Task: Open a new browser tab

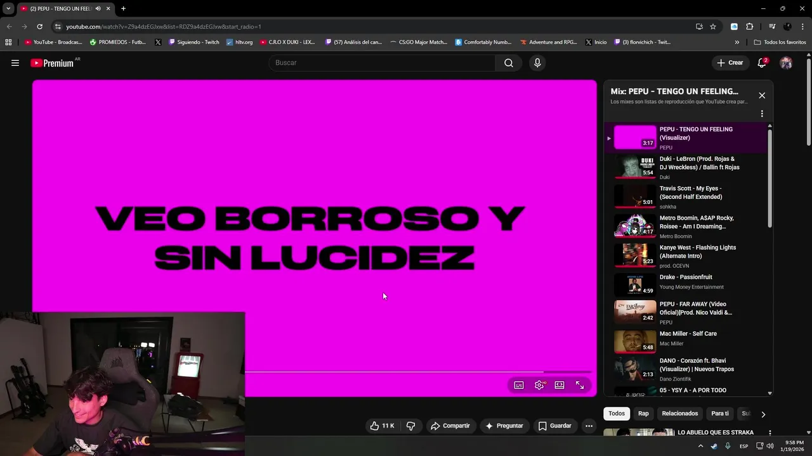Action: click(123, 9)
